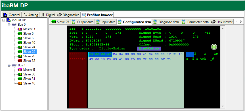Collapse the Bus 0 tree node
Image resolution: width=245 pixels, height=111 pixels.
[9, 25]
